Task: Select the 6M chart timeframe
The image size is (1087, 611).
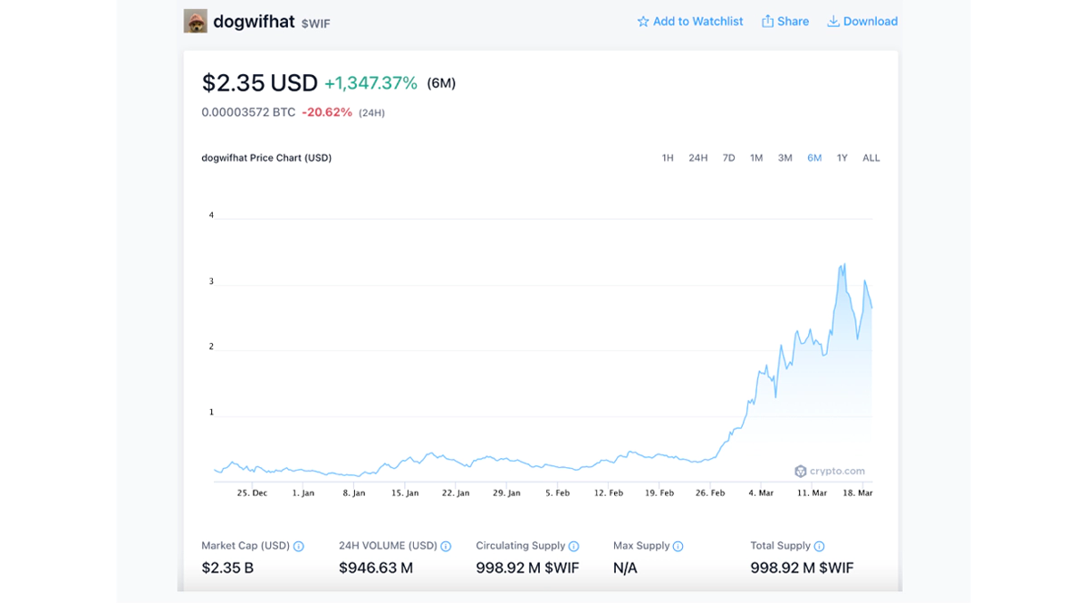Action: (x=814, y=158)
